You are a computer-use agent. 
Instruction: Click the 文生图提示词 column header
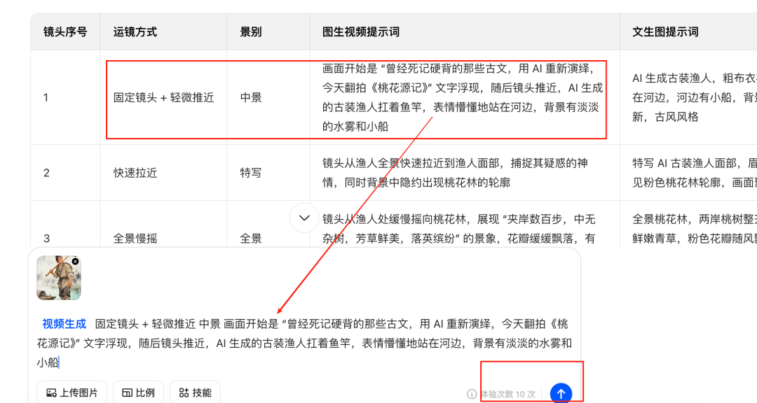[665, 32]
